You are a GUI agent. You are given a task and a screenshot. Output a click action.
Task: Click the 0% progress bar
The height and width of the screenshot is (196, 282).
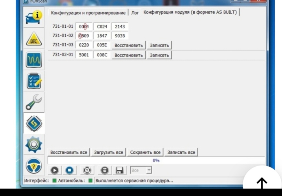point(156,160)
